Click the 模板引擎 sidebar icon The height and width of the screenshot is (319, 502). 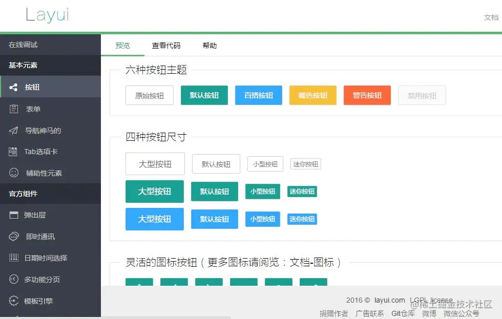coord(14,301)
